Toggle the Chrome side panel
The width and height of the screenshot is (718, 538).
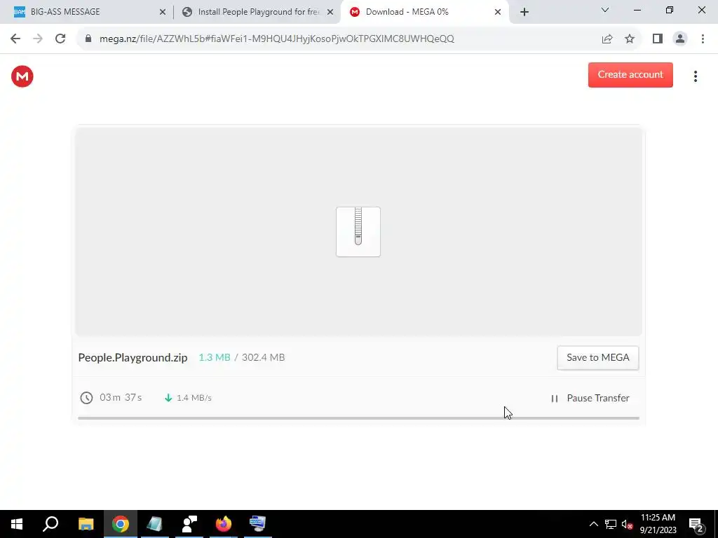[x=658, y=39]
